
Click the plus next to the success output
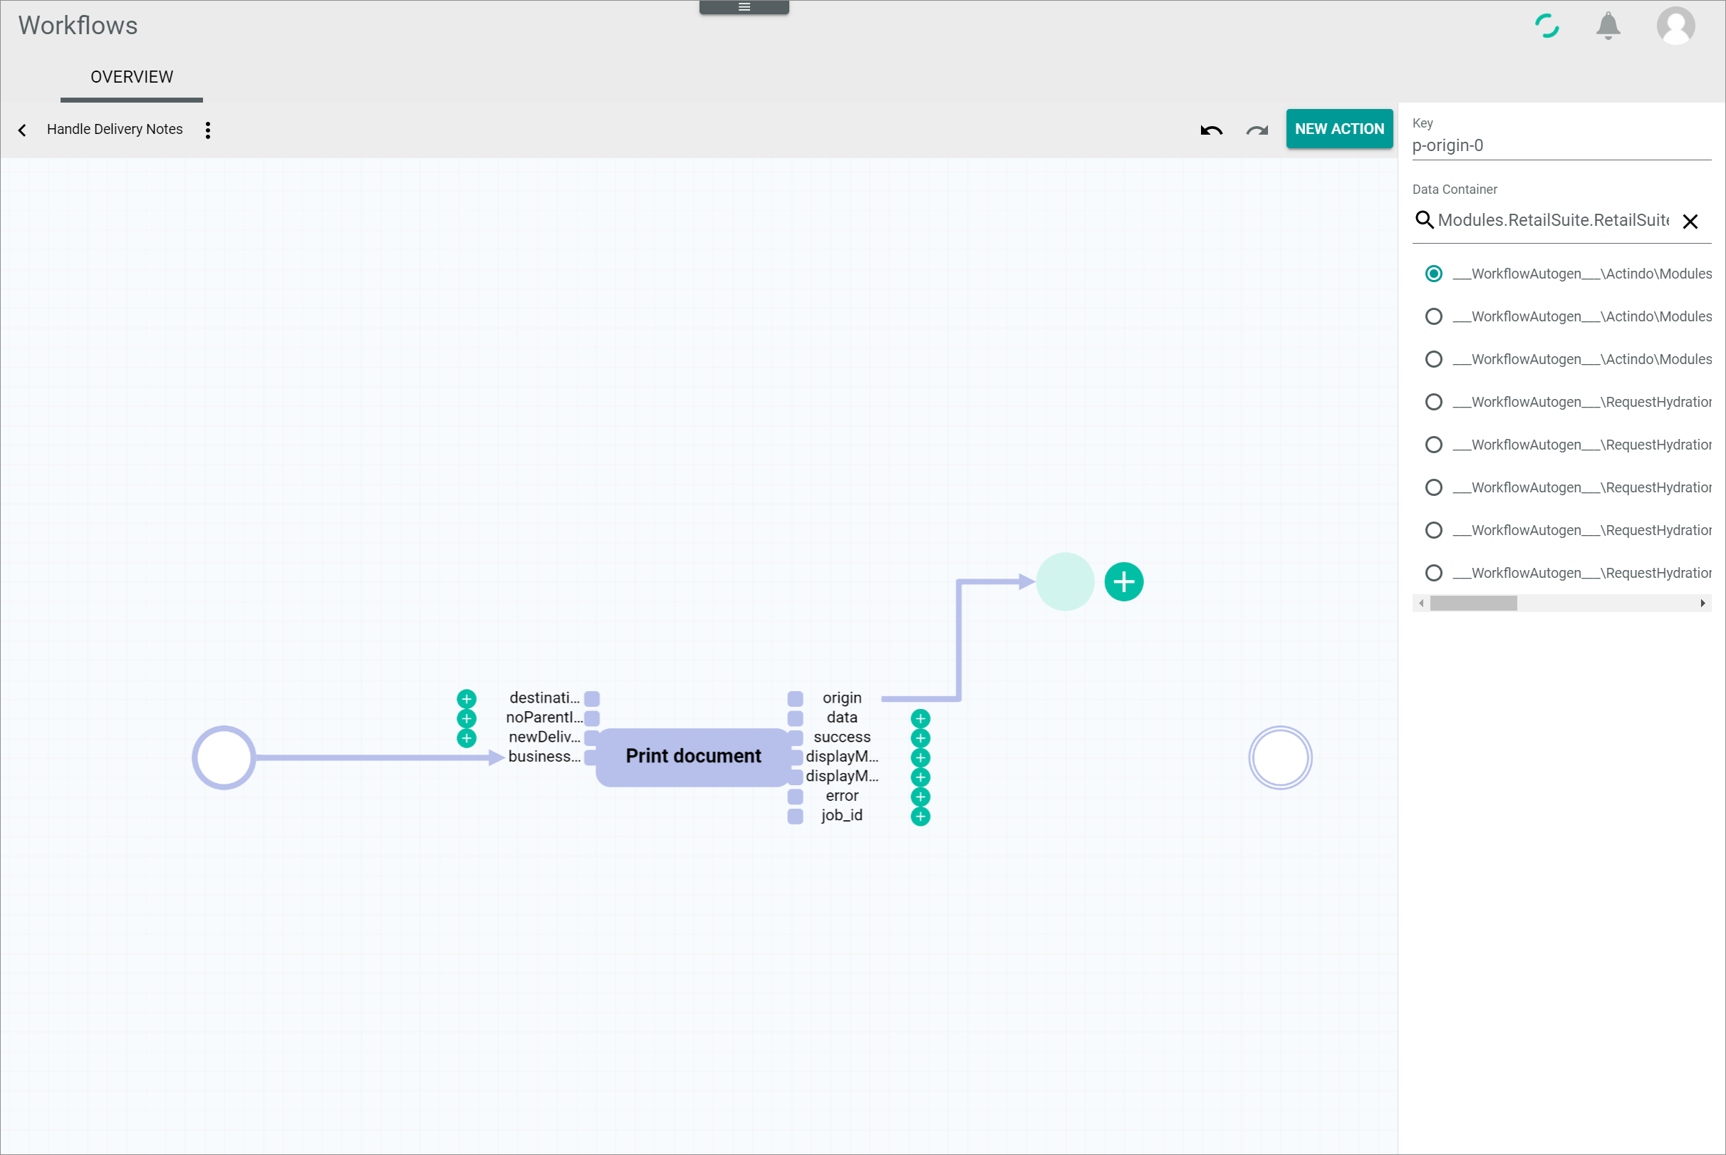point(920,737)
